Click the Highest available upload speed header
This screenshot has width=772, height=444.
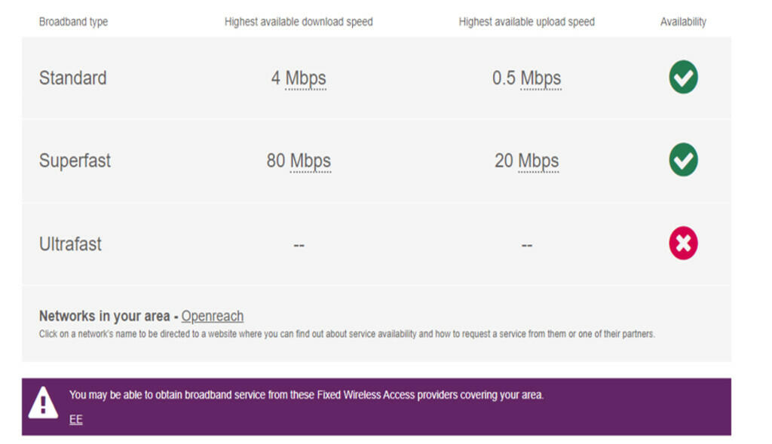(527, 22)
